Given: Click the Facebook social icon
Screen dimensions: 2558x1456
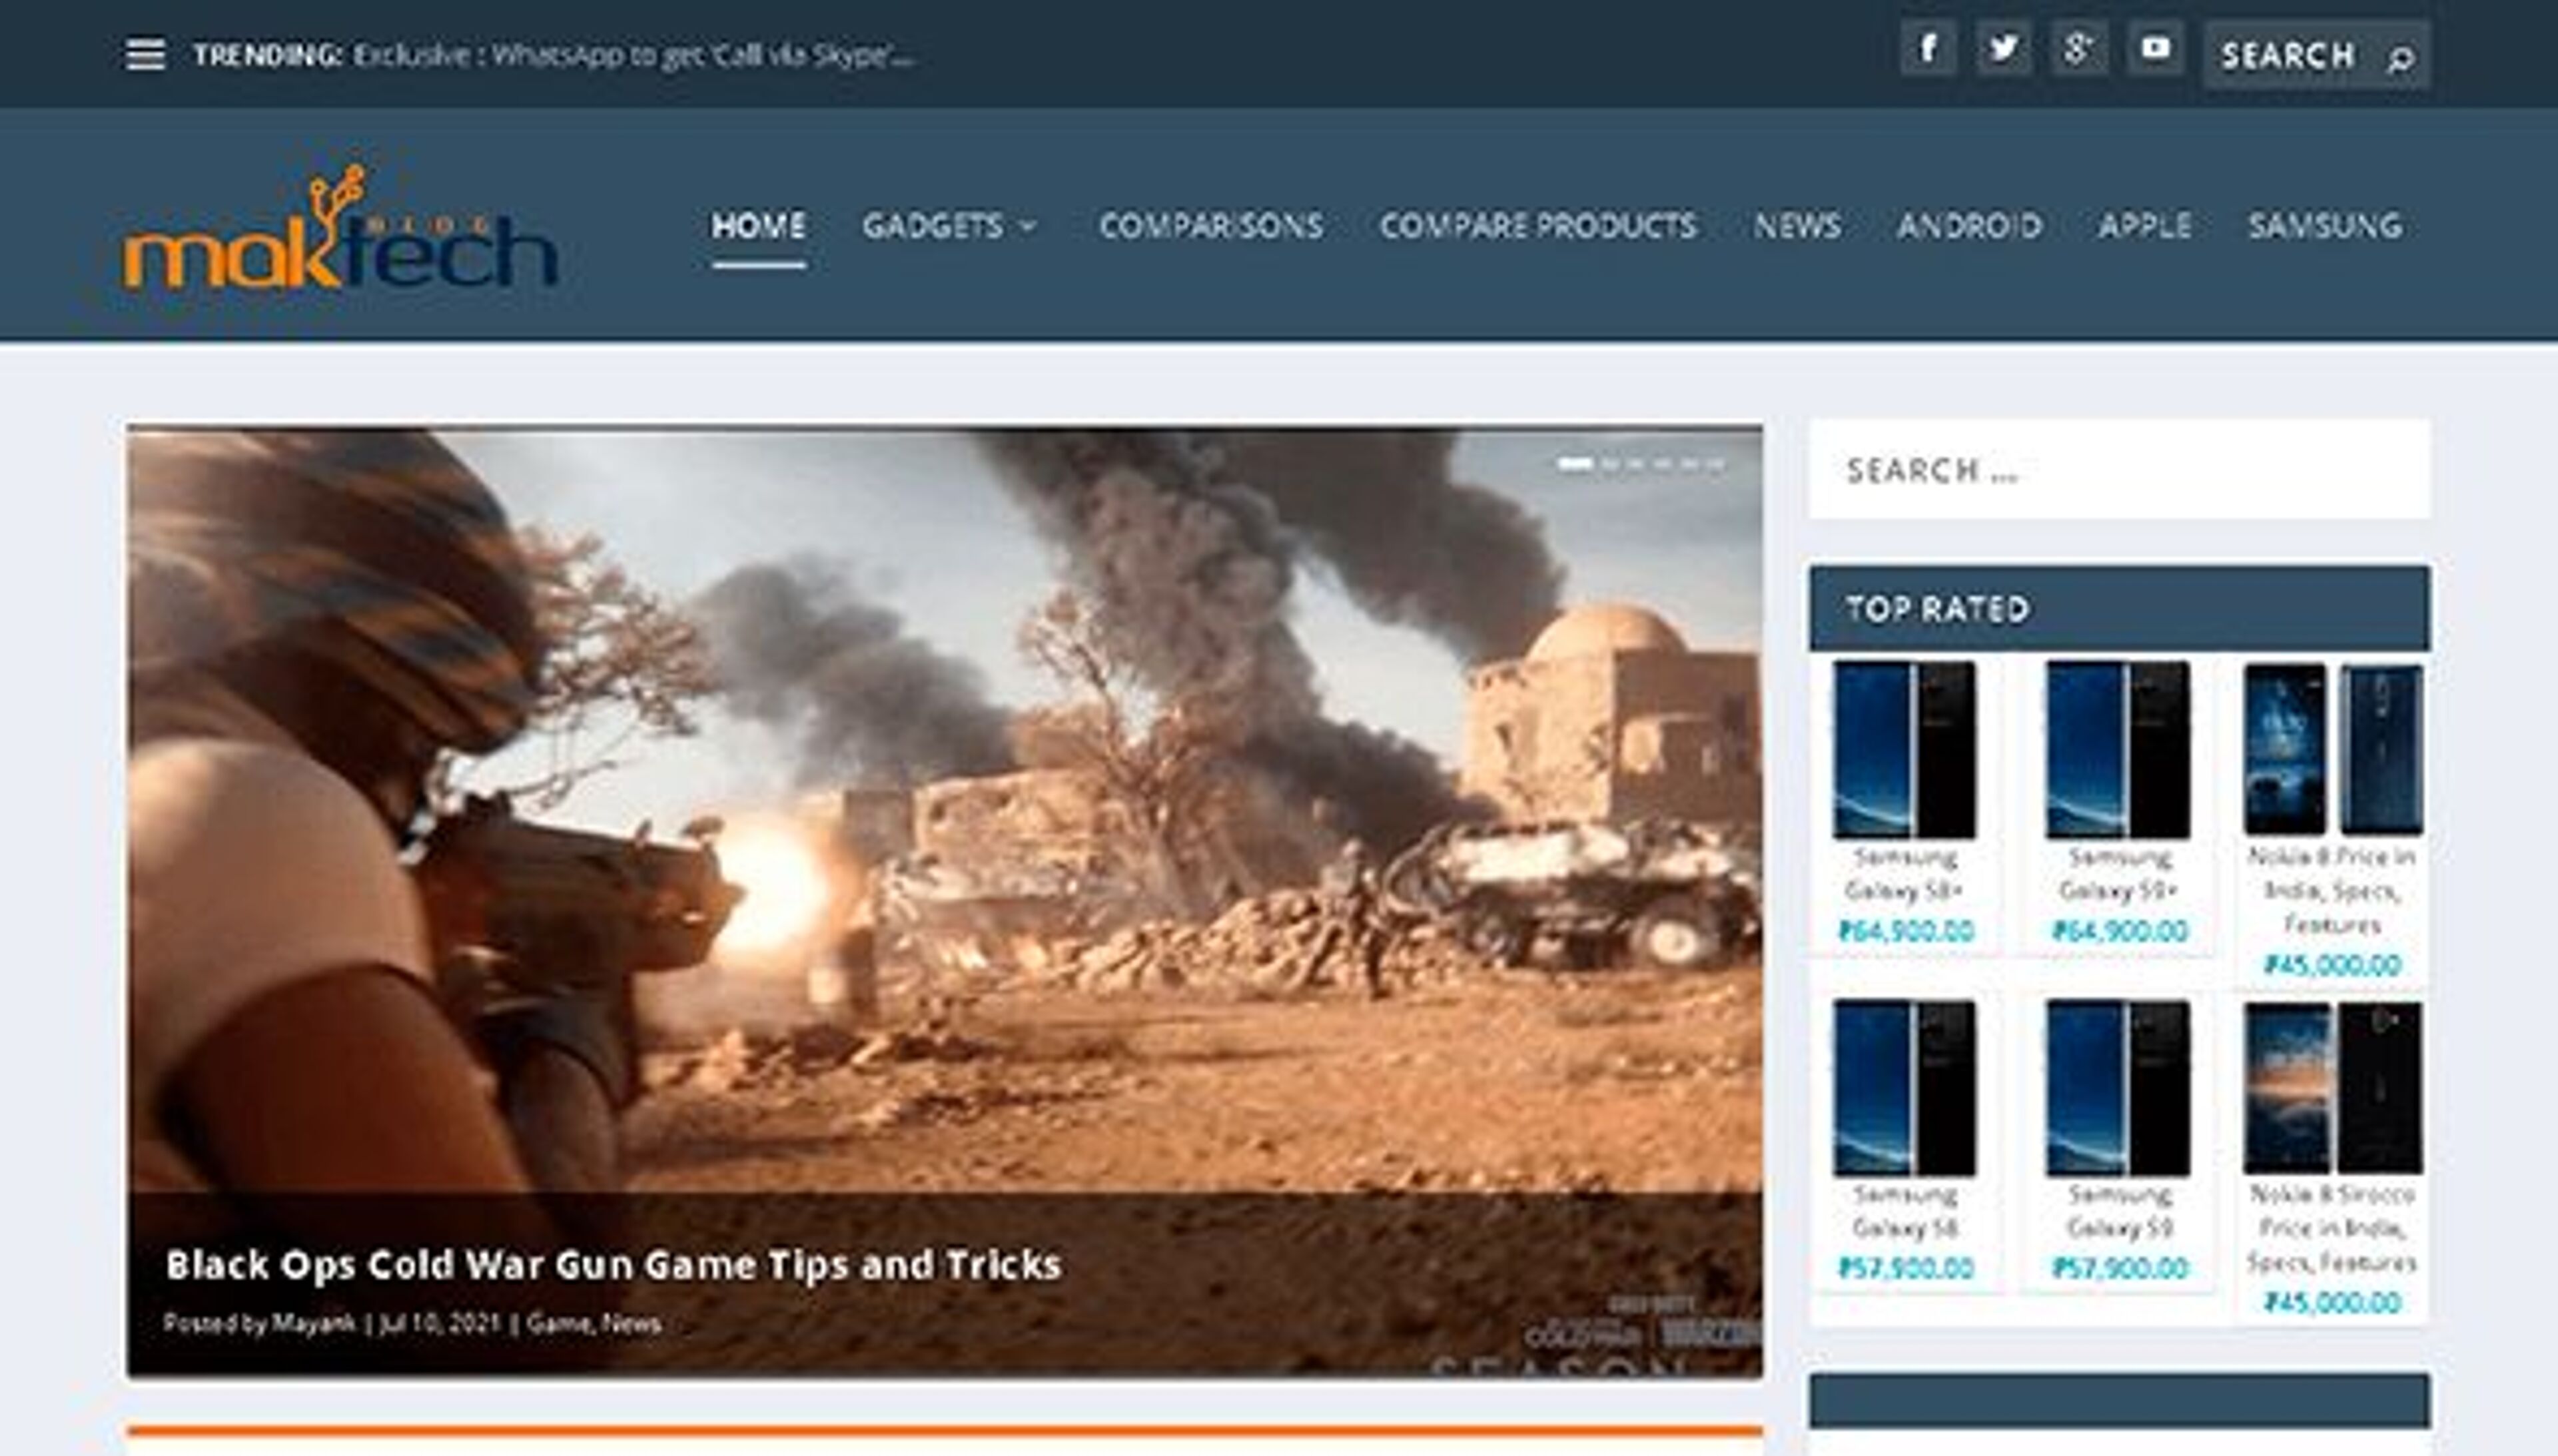Looking at the screenshot, I should pyautogui.click(x=1928, y=48).
